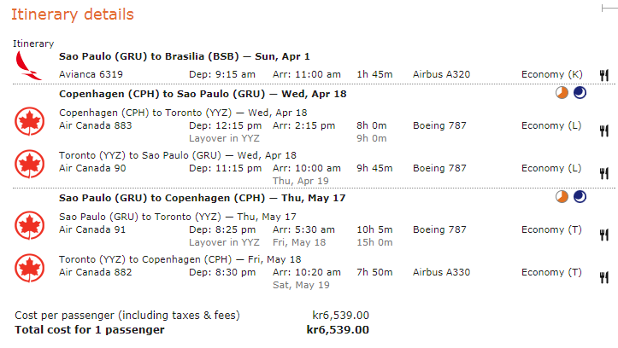Click meal icon for Air Canada 91
Image resolution: width=618 pixels, height=348 pixels.
(604, 235)
